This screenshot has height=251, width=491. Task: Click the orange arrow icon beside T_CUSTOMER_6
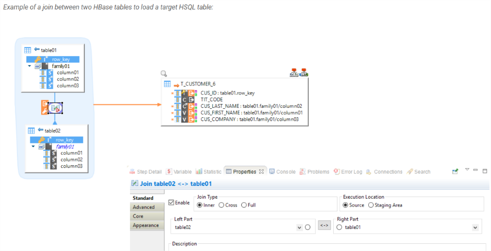point(176,85)
